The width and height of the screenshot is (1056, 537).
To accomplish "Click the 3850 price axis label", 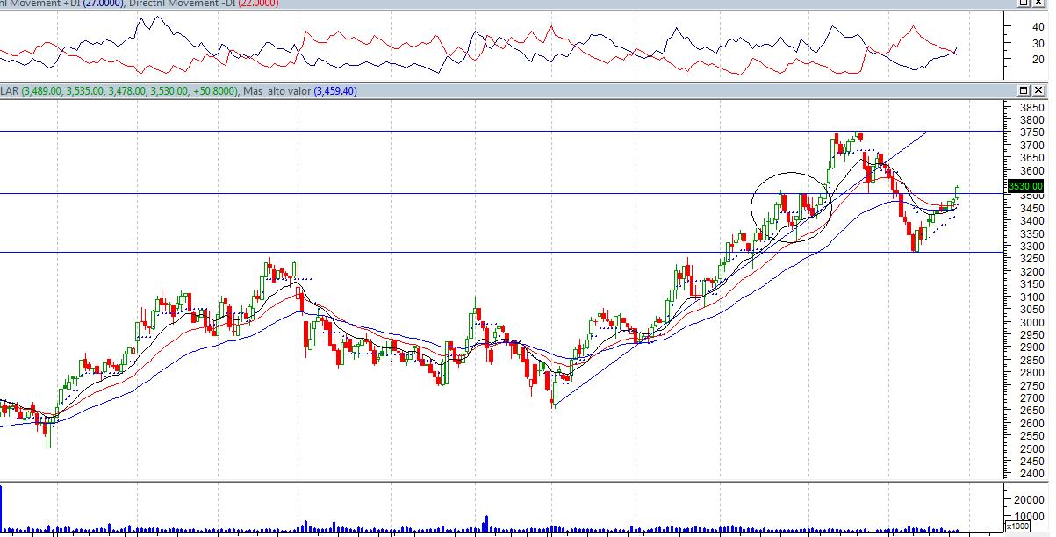I will tap(1032, 107).
